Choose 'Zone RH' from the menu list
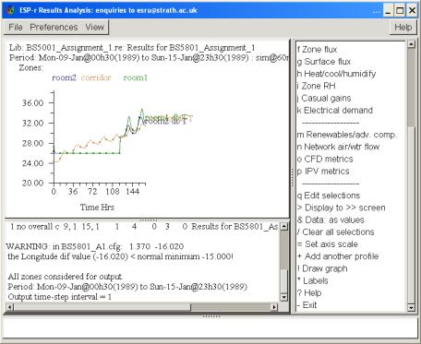 pos(317,86)
